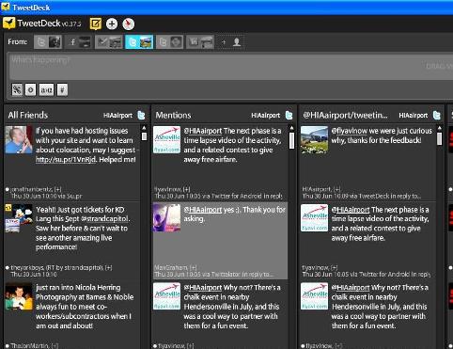Click jonathanbentz avatar in All Friends
This screenshot has width=453, height=349.
pyautogui.click(x=19, y=140)
